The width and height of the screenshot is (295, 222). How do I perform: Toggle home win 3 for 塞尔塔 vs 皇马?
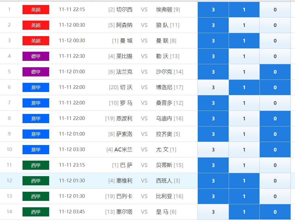pos(213,212)
